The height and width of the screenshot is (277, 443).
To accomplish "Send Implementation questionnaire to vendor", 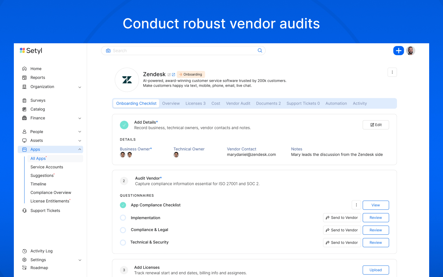I will [342, 218].
